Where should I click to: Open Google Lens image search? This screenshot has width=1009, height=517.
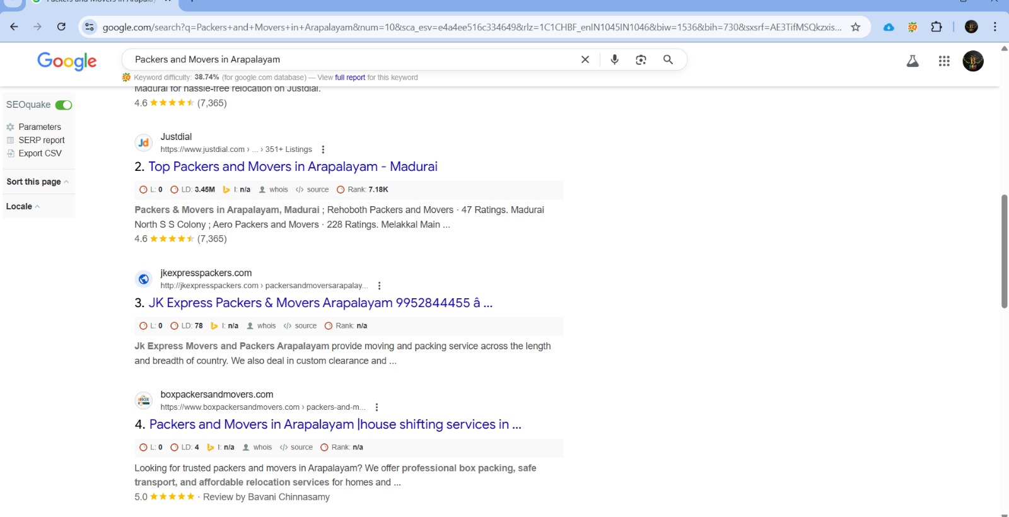641,59
